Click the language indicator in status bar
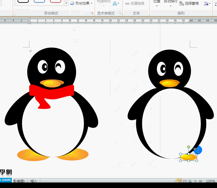The height and width of the screenshot is (188, 217). coord(19,181)
